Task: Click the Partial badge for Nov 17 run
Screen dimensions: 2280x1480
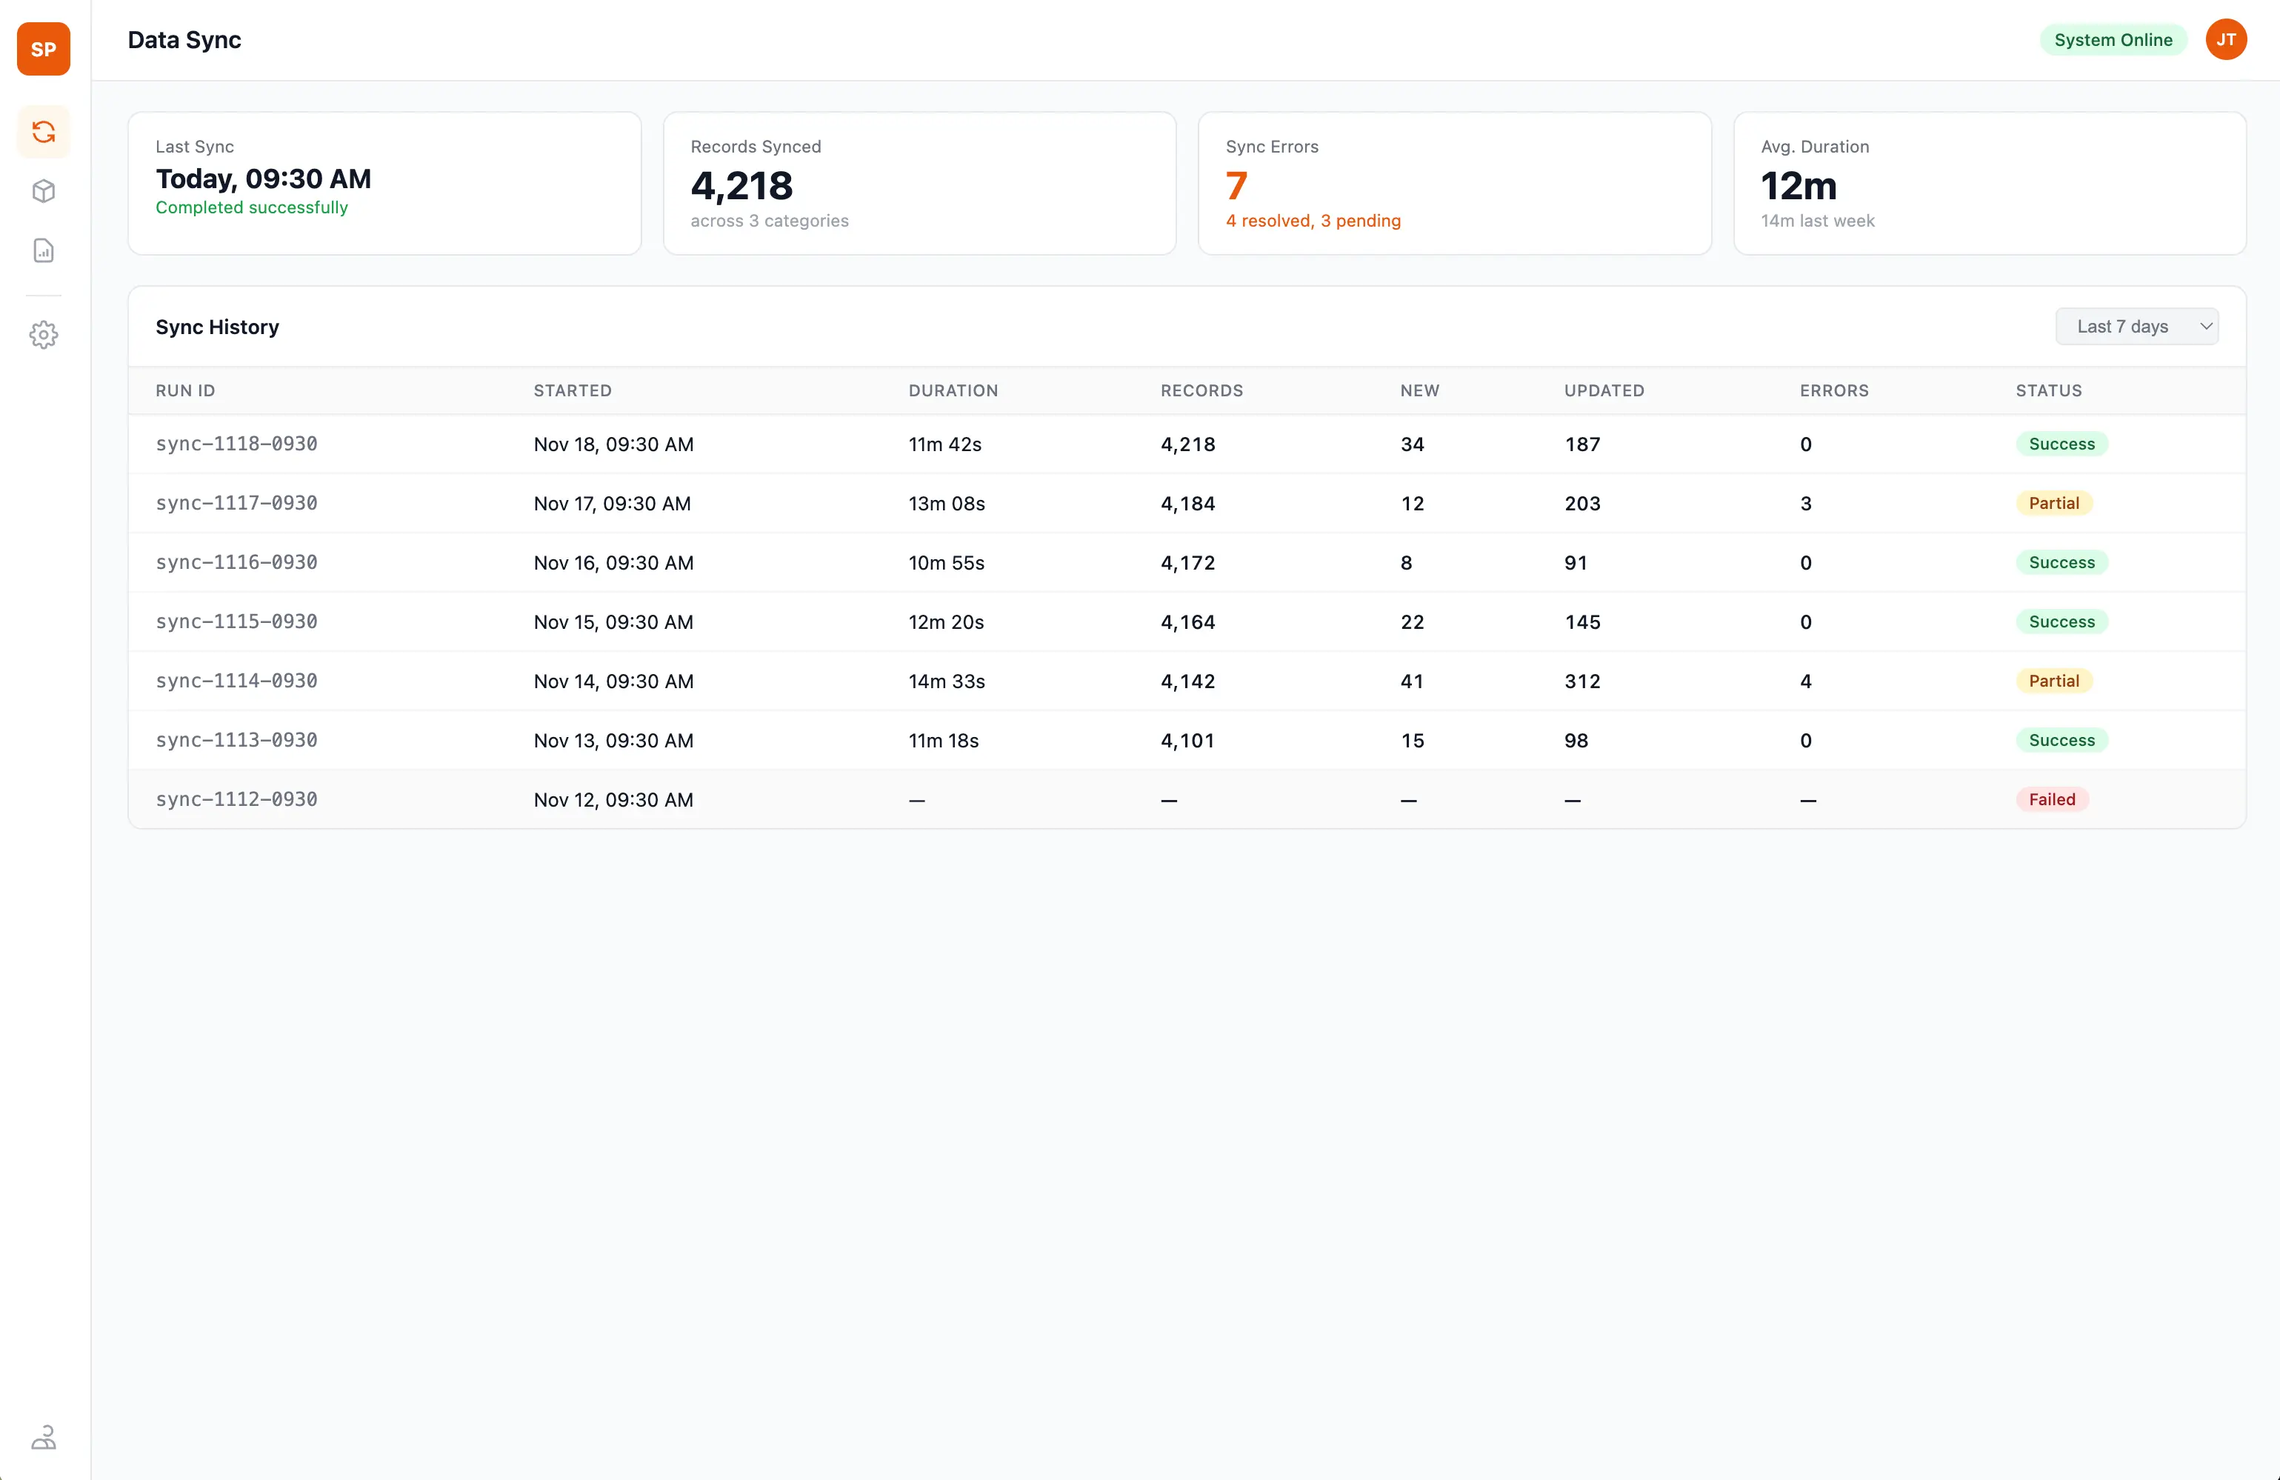Action: click(2053, 503)
